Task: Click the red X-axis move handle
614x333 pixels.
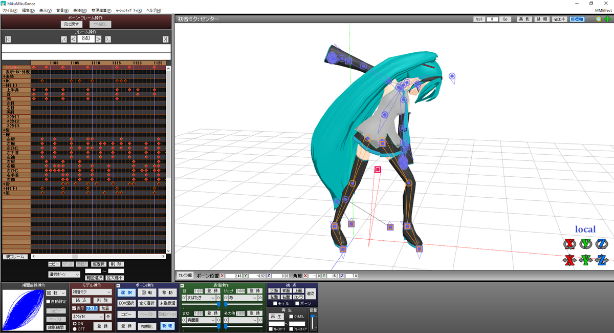Action: 569,260
